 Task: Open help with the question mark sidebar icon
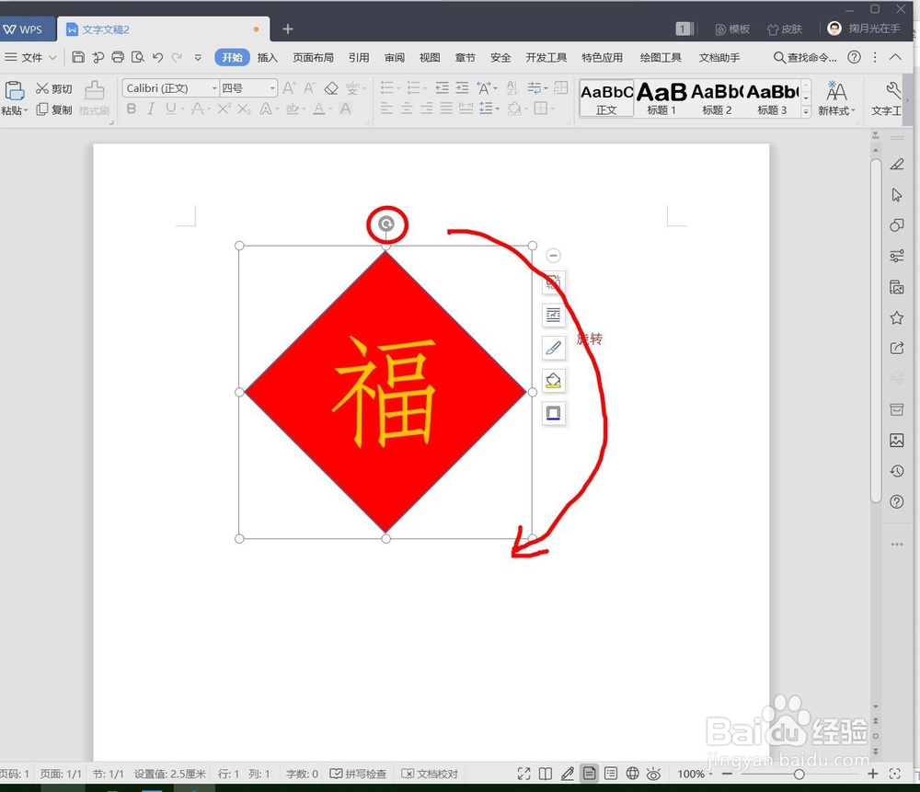tap(897, 501)
